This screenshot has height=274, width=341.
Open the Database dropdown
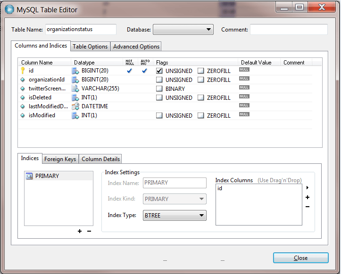pyautogui.click(x=183, y=30)
